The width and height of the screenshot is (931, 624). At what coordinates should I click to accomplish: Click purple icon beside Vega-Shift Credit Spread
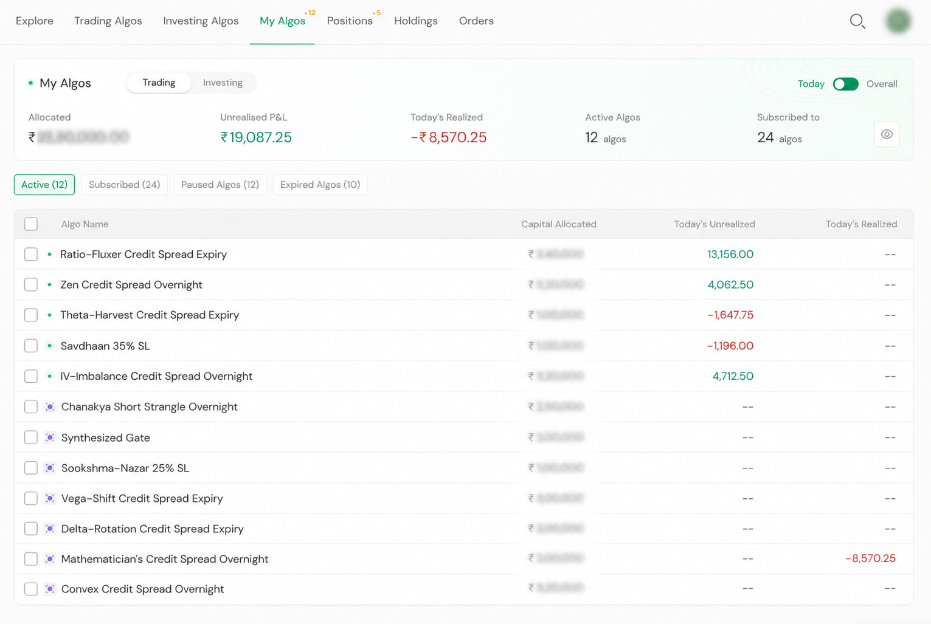[x=50, y=498]
